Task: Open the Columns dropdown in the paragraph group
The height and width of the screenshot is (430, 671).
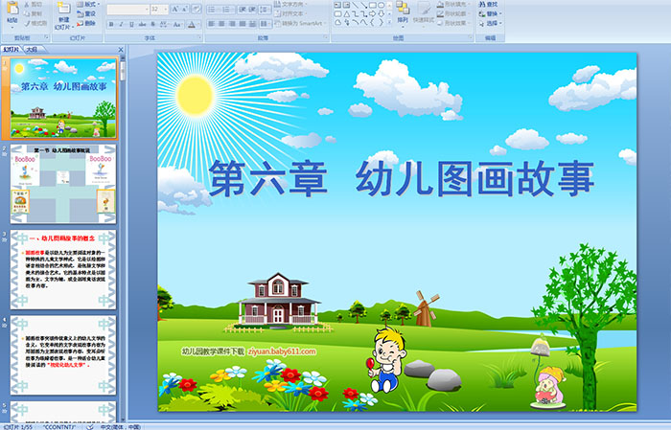Action: click(x=266, y=24)
